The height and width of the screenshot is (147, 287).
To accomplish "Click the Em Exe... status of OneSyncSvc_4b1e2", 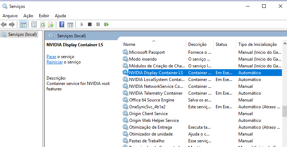I will pyautogui.click(x=224, y=107).
